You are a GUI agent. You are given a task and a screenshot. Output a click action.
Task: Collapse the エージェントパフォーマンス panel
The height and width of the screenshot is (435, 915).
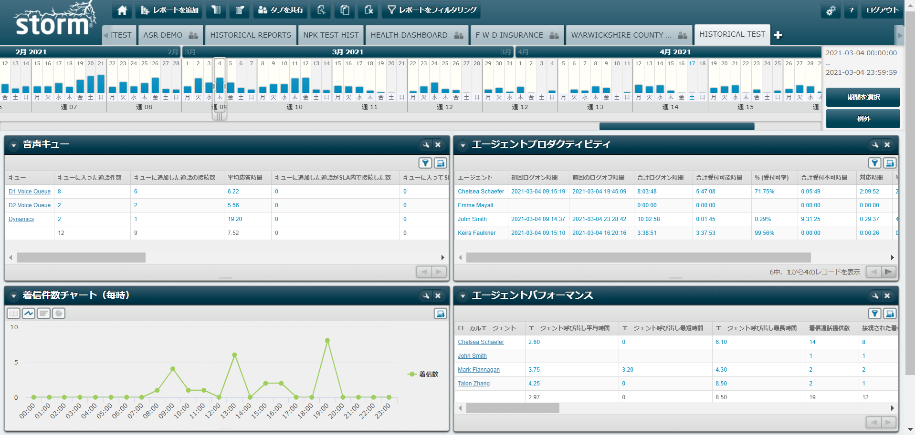(x=463, y=296)
